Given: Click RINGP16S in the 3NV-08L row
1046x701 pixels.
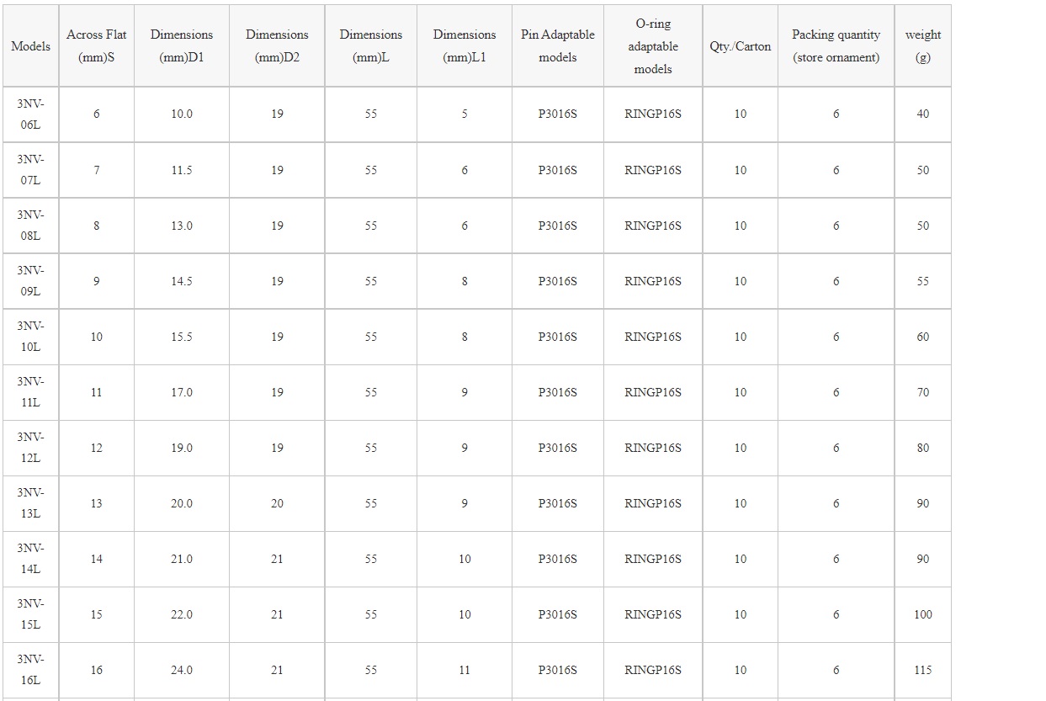Looking at the screenshot, I should pos(653,226).
